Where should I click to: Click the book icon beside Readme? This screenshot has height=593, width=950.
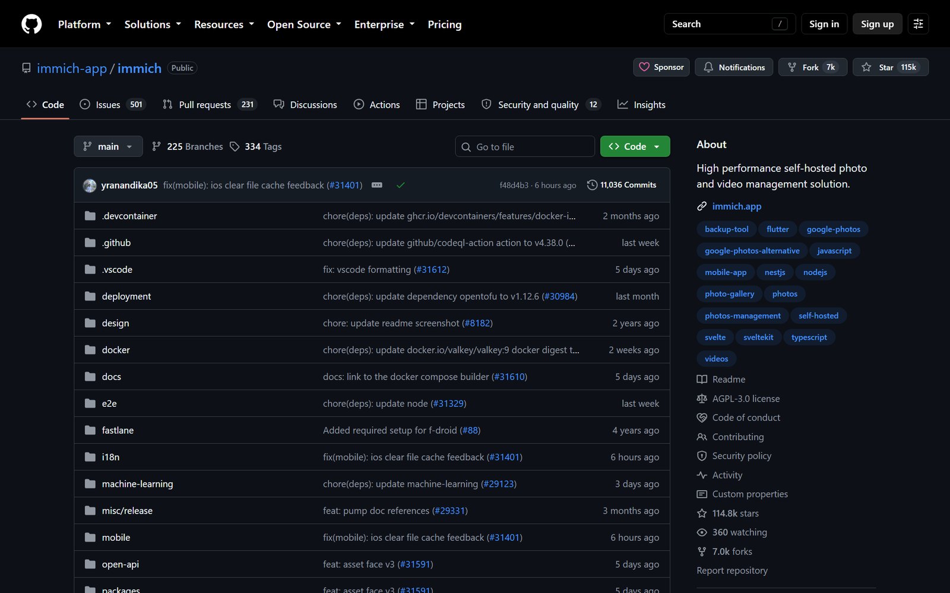coord(702,380)
